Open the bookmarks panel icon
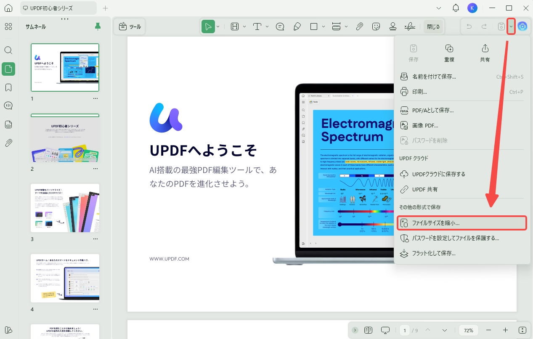 (8, 87)
